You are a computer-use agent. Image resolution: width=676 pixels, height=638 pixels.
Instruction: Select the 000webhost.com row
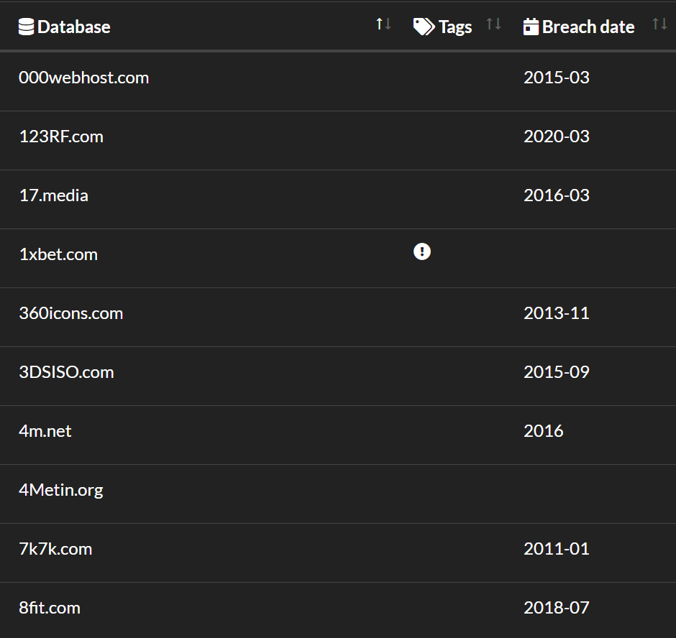click(338, 81)
